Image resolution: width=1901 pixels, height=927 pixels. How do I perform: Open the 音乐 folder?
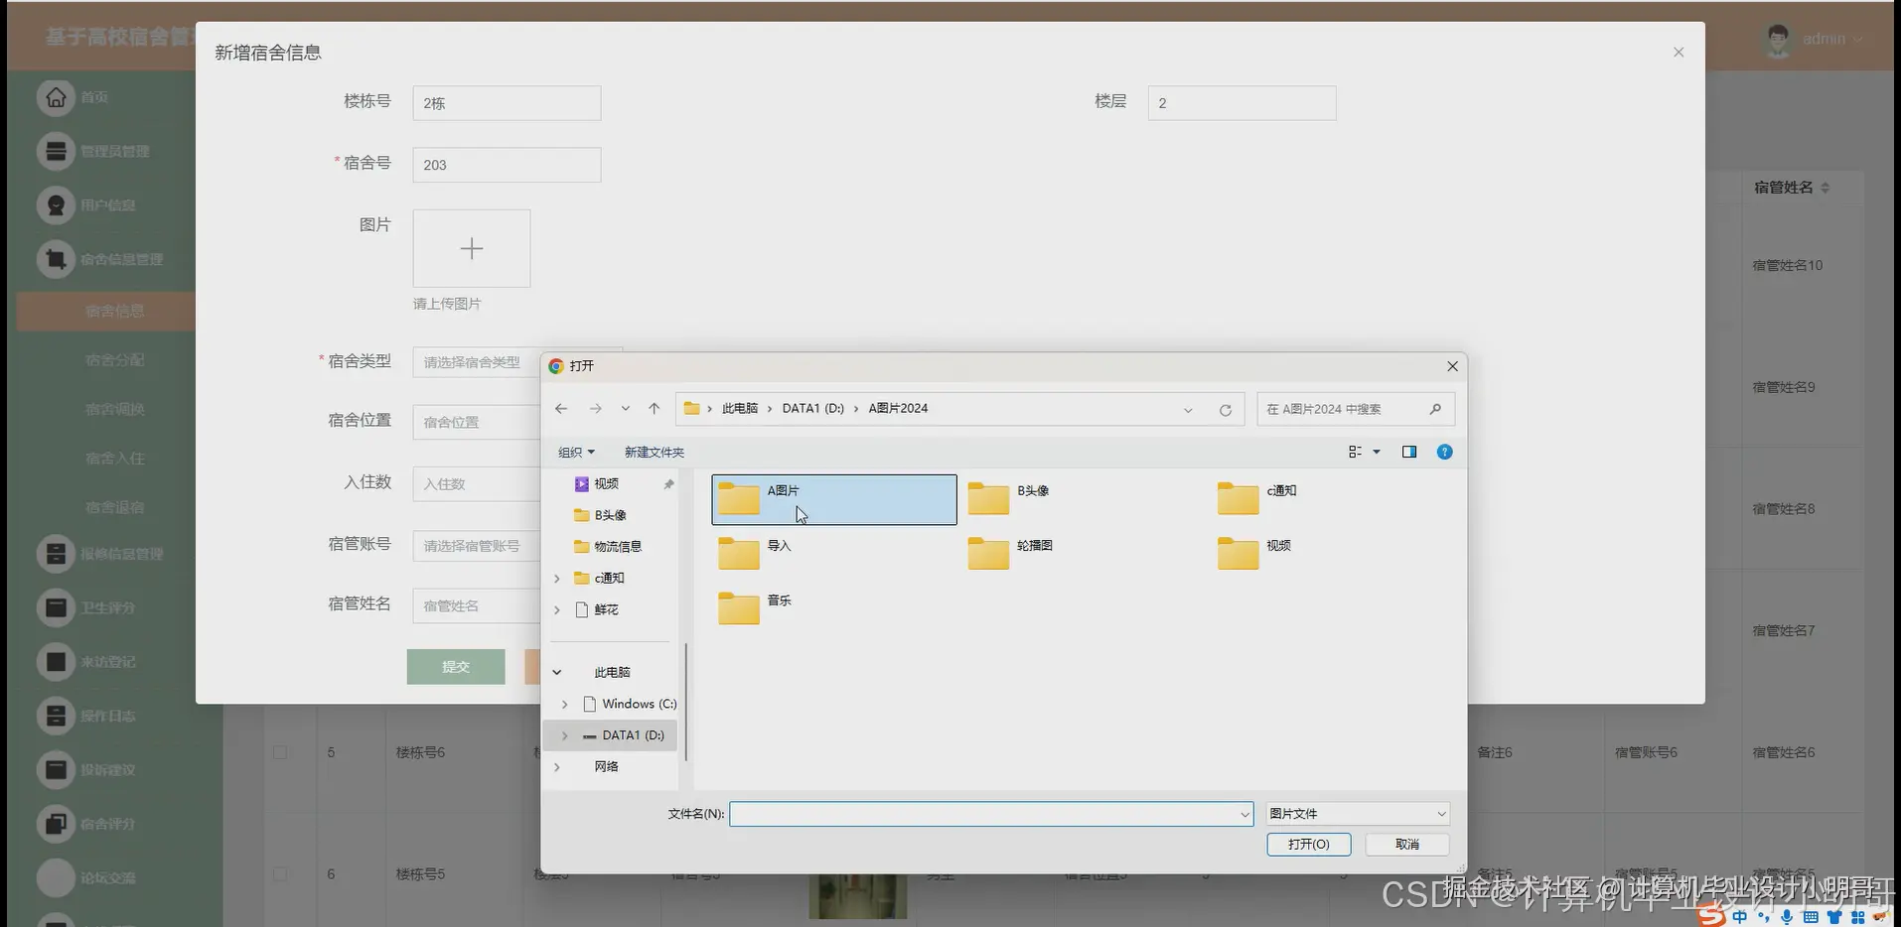click(x=754, y=607)
